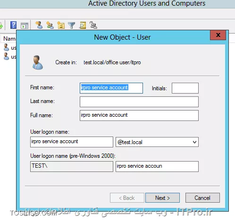Click the empty Last name field

[x=139, y=102]
